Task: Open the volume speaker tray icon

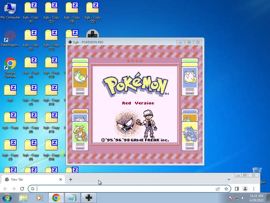Action: click(243, 198)
